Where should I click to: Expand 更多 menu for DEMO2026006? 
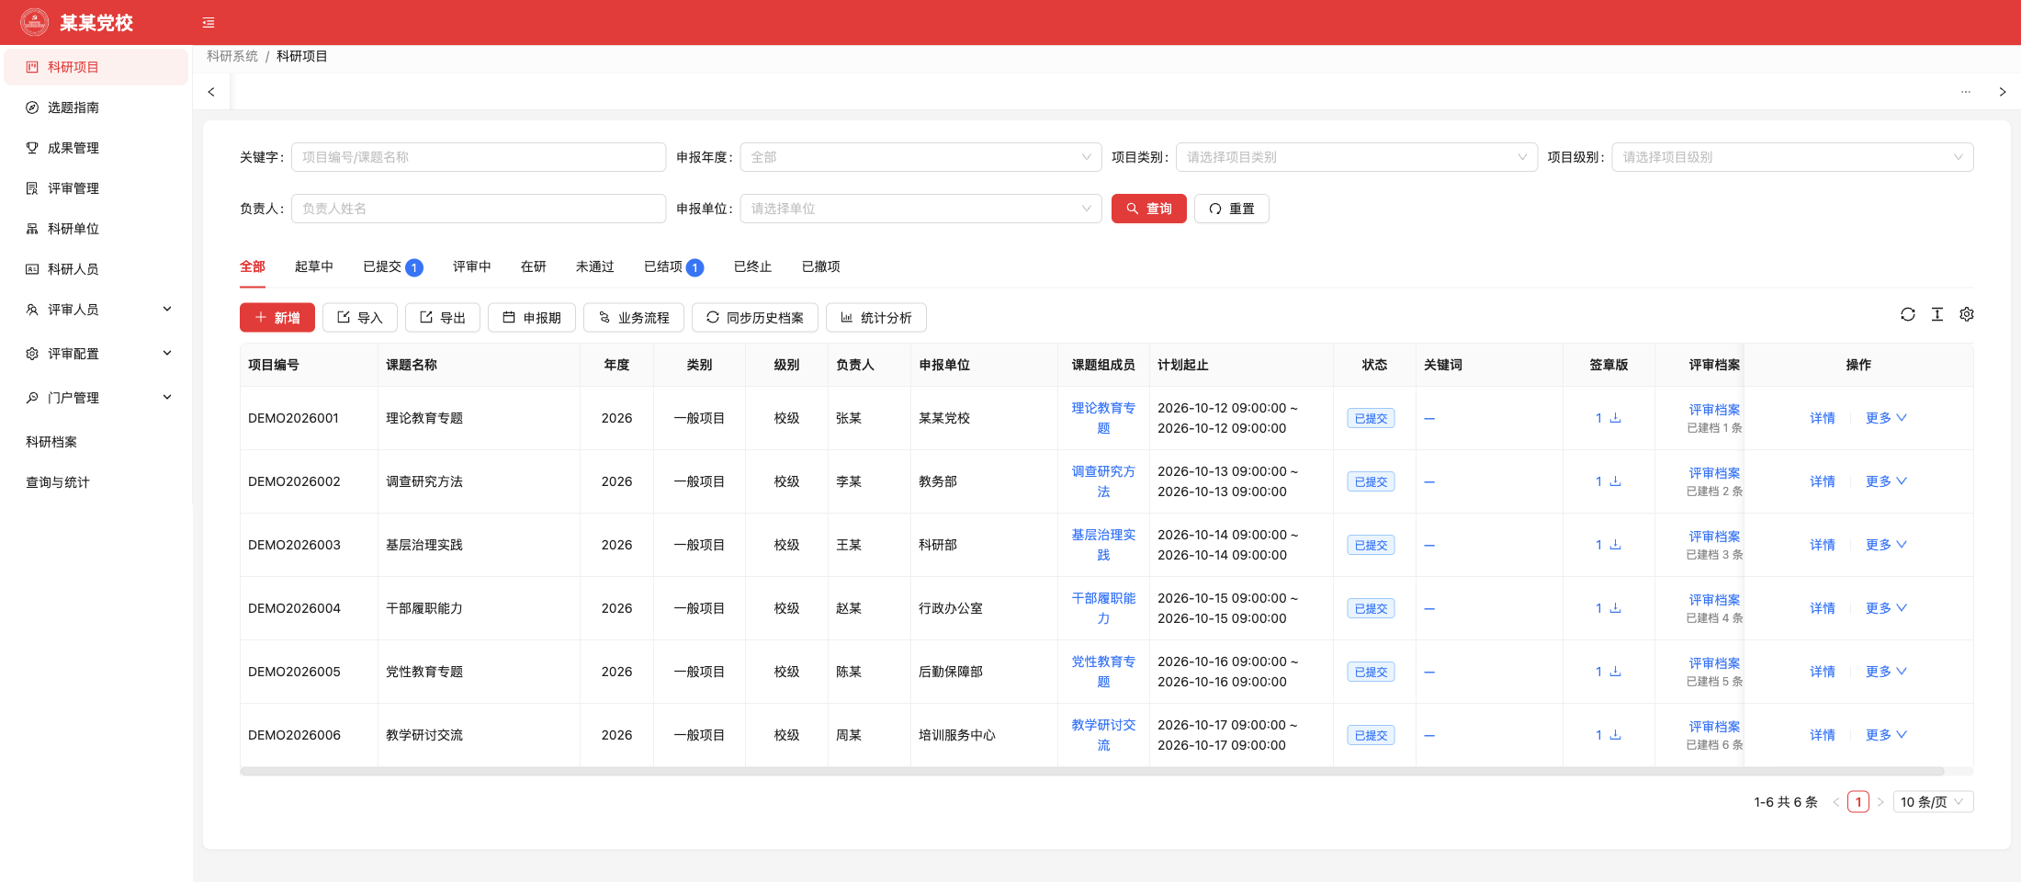1886,735
